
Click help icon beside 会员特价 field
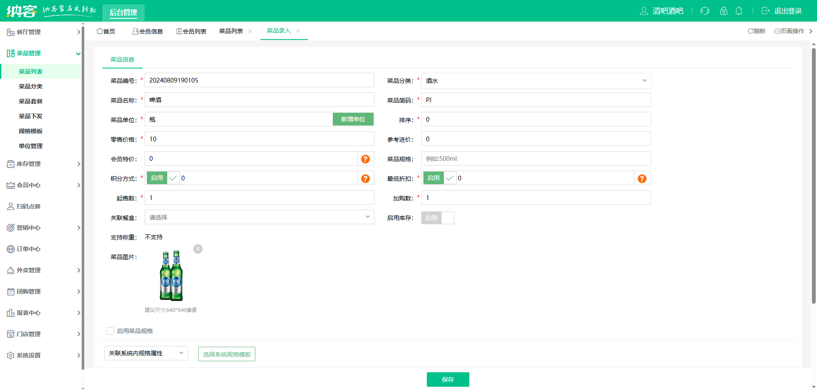coord(365,159)
